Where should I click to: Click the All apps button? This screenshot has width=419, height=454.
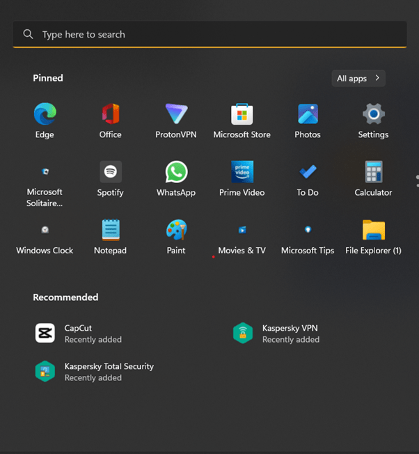358,78
